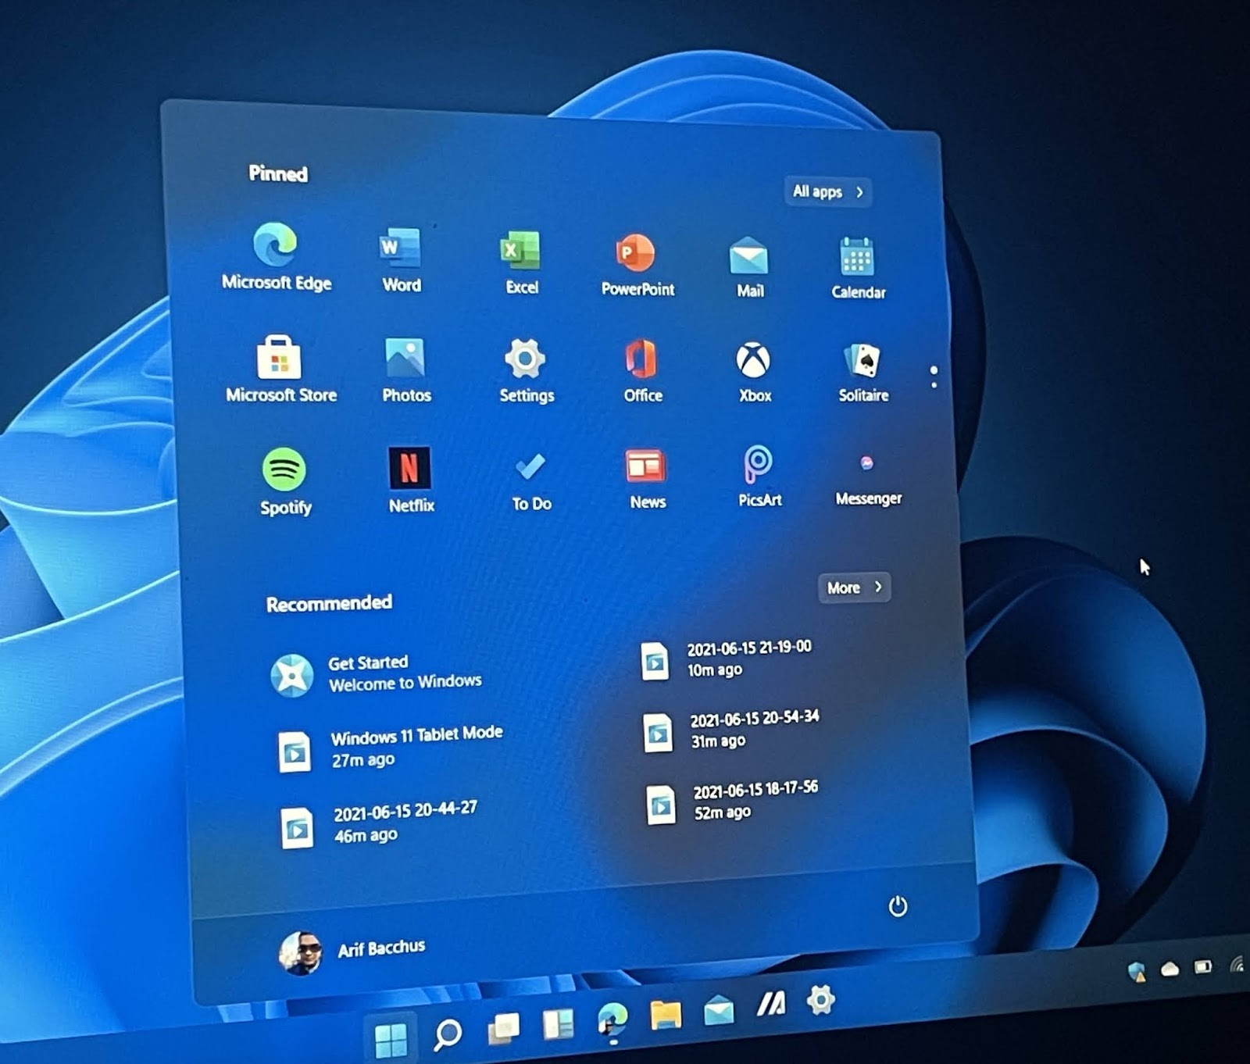Open the Xbox app
This screenshot has height=1064, width=1250.
(753, 361)
